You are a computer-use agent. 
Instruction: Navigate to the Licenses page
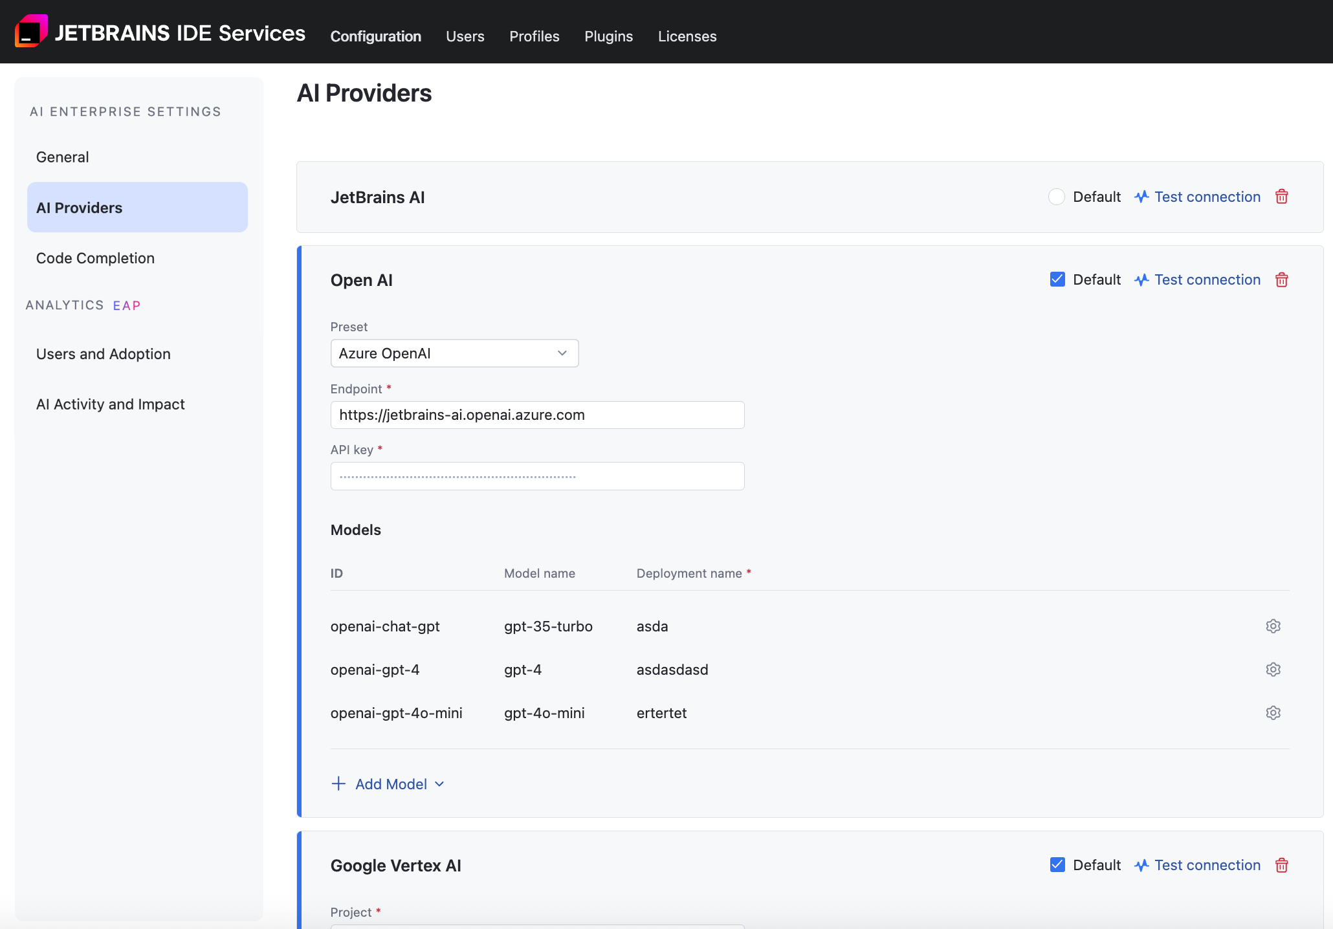(687, 36)
